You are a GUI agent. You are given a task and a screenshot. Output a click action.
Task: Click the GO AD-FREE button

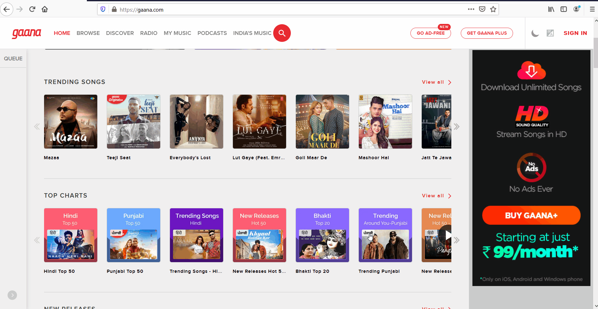(x=431, y=33)
